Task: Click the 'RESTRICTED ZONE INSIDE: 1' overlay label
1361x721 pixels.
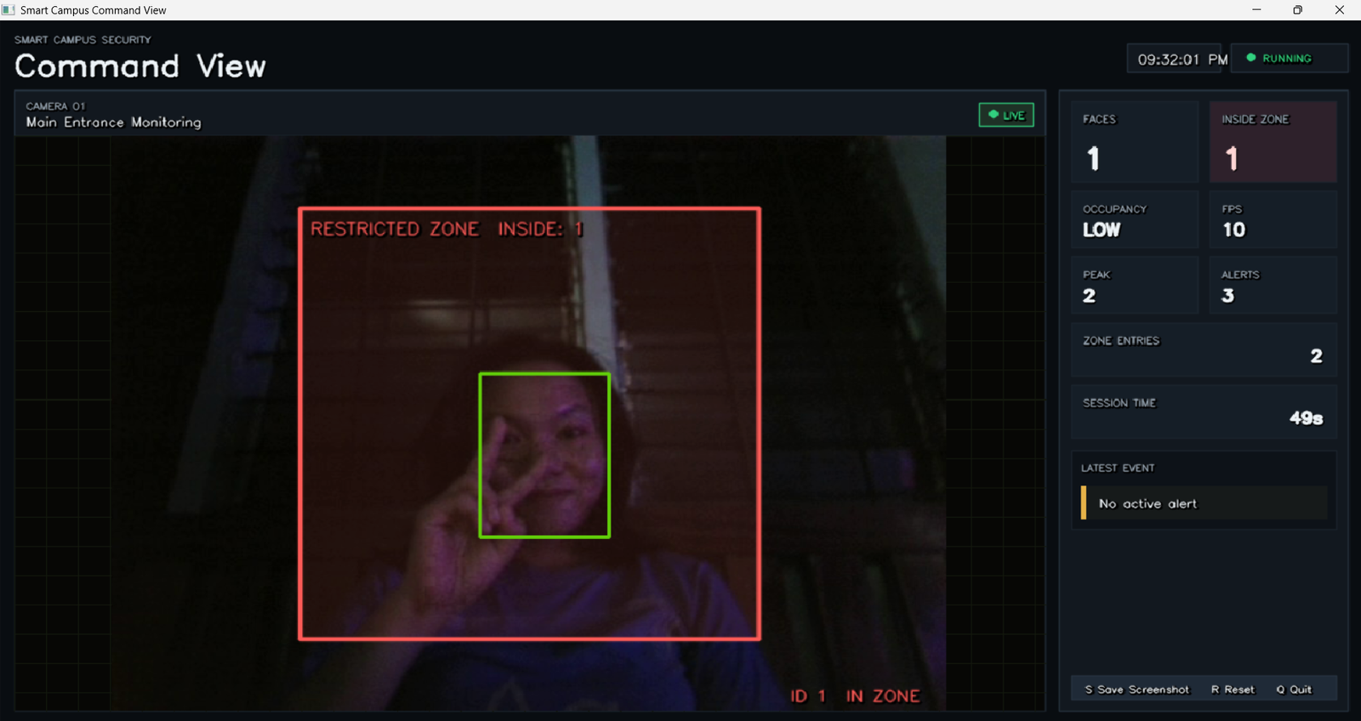Action: click(x=447, y=229)
